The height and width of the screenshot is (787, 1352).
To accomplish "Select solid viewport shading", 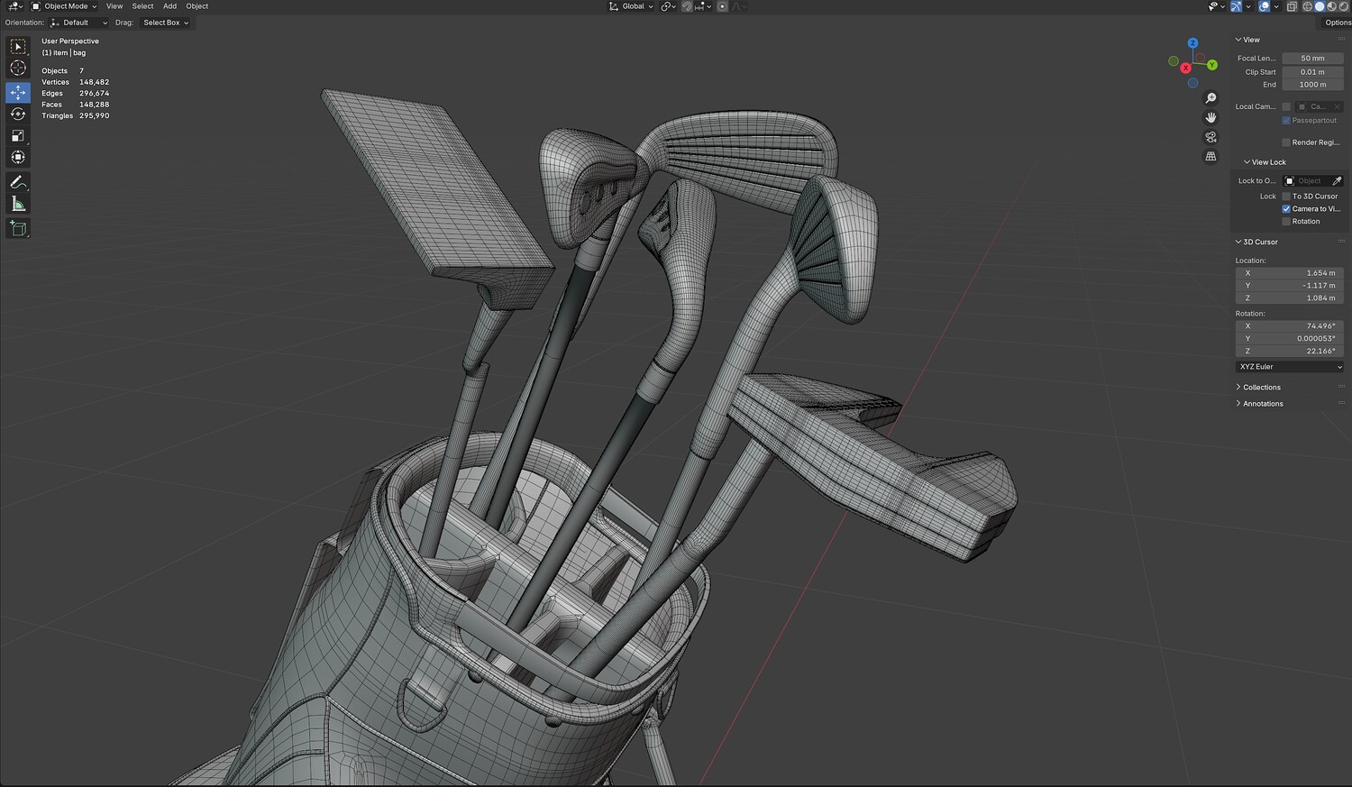I will (x=1320, y=6).
